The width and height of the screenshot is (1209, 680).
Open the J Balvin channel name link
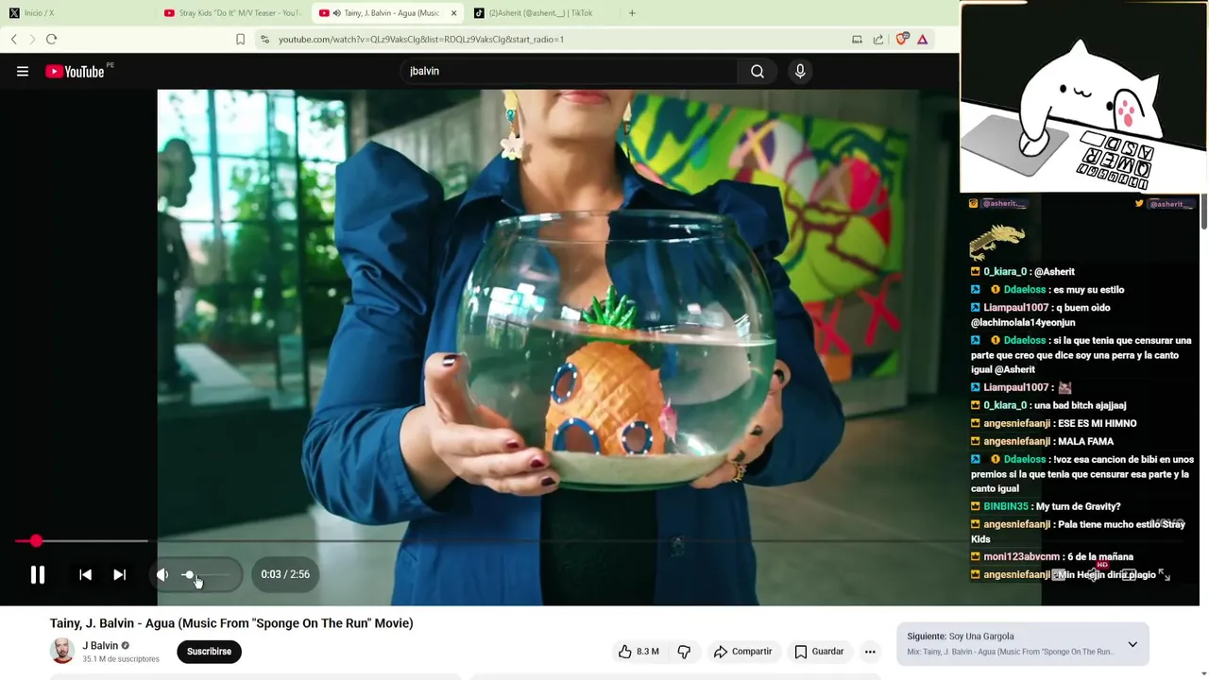(100, 646)
